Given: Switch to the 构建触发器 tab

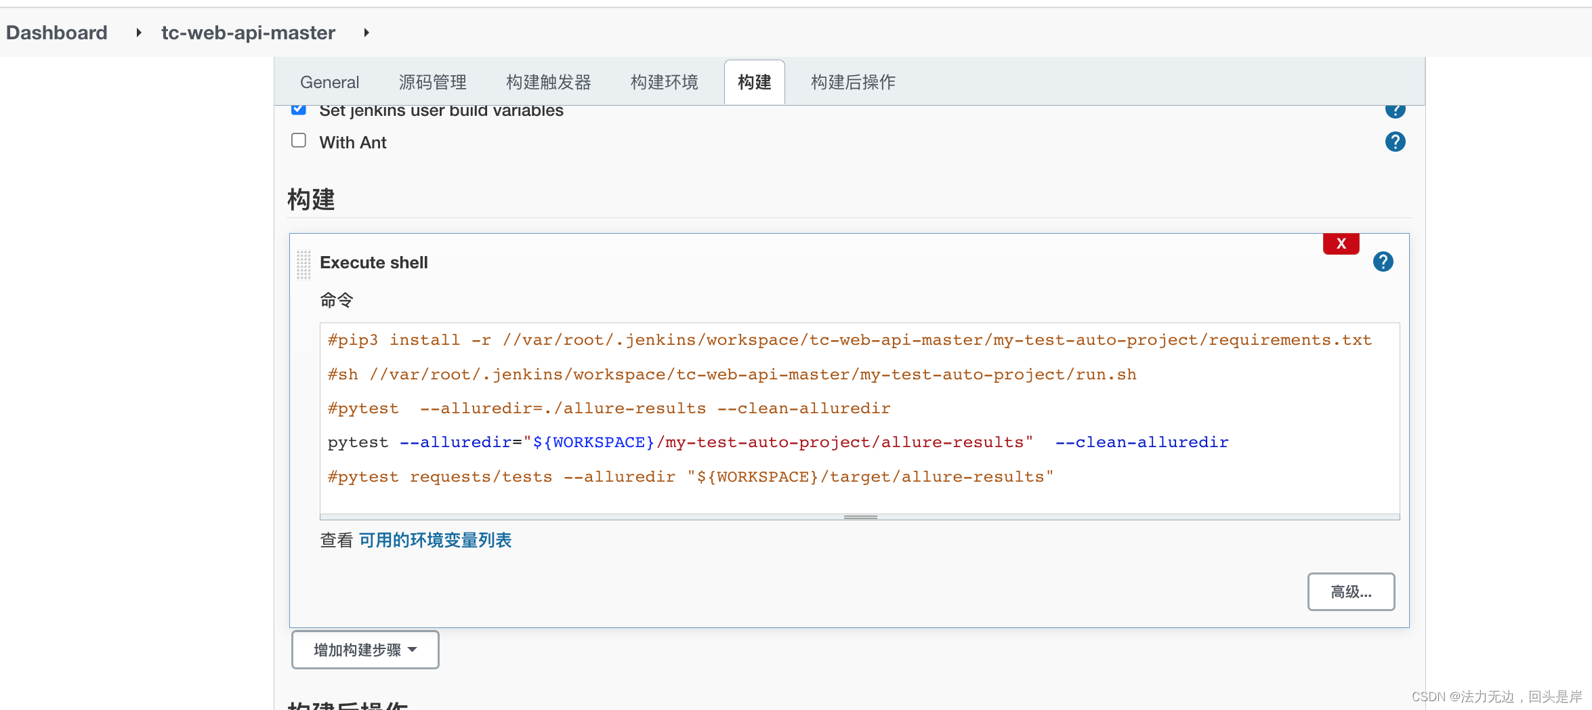Looking at the screenshot, I should click(548, 82).
